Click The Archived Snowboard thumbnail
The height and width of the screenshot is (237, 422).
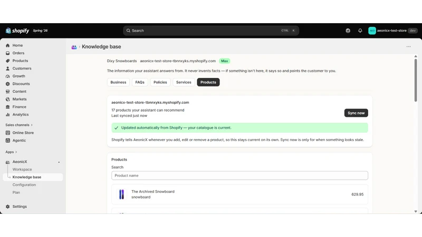point(121,194)
